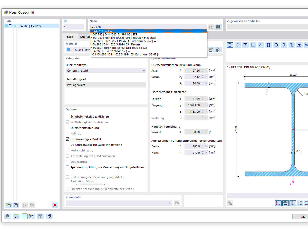Select the T-section shape icon

point(246,45)
